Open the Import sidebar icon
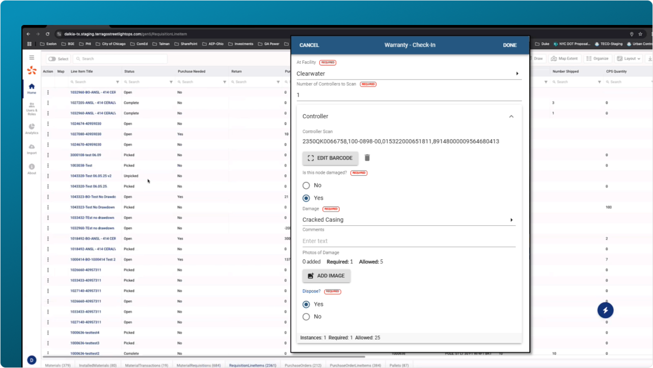Screen dimensions: 653x368 point(32,148)
